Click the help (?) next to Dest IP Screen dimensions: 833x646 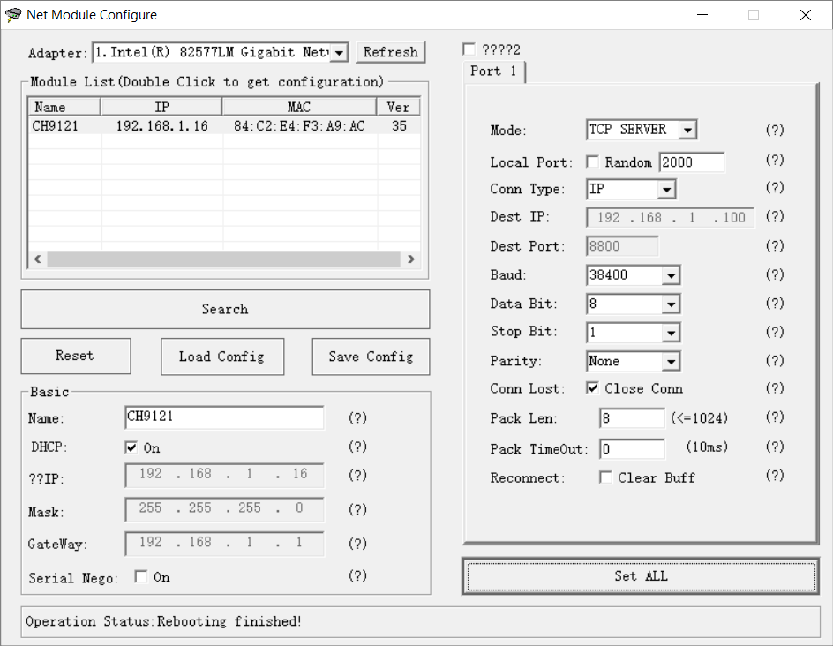pos(775,216)
